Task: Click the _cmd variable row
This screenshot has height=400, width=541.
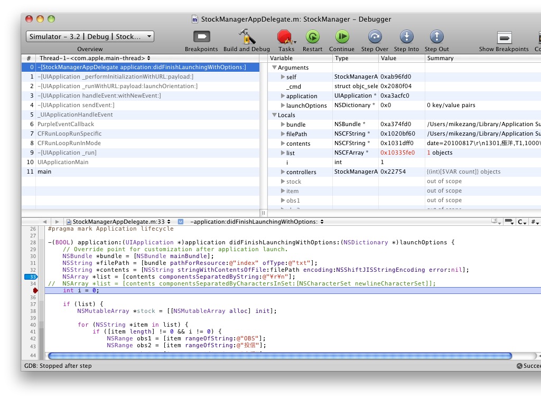Action: [x=404, y=86]
